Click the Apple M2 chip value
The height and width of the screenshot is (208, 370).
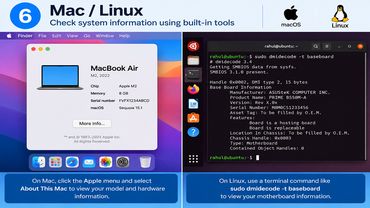(x=128, y=86)
